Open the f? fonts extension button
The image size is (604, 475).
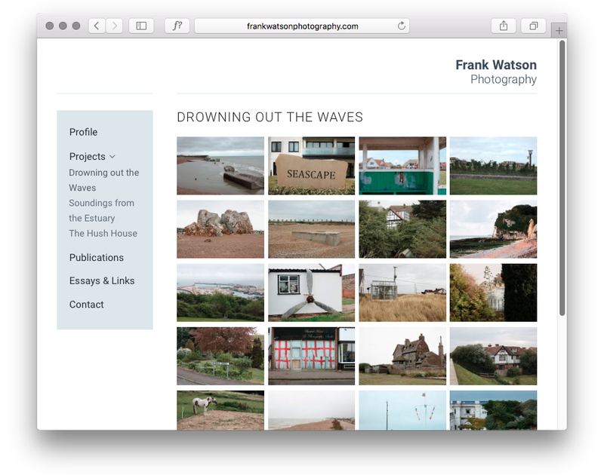177,26
